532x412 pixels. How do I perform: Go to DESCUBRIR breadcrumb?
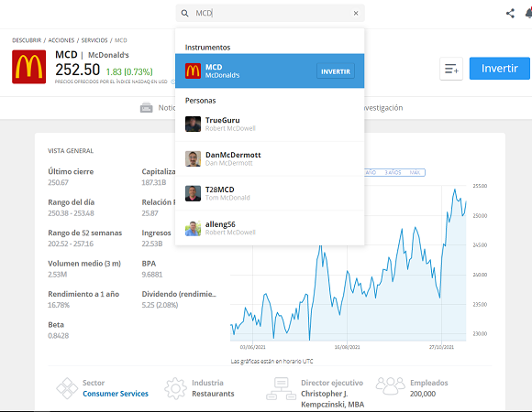[x=27, y=40]
